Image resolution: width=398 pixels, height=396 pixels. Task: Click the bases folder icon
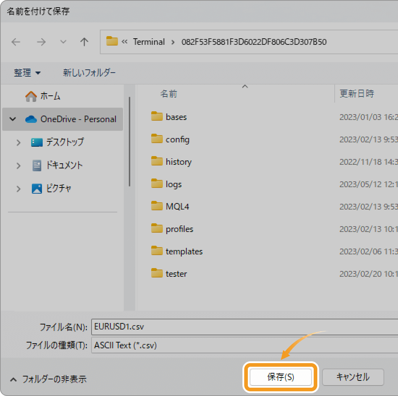[x=157, y=116]
